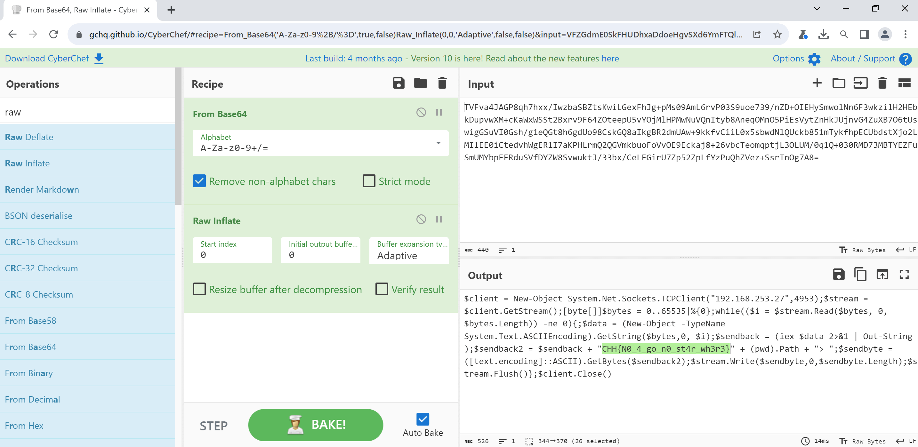Maximise the output pane
This screenshot has width=918, height=447.
tap(904, 274)
